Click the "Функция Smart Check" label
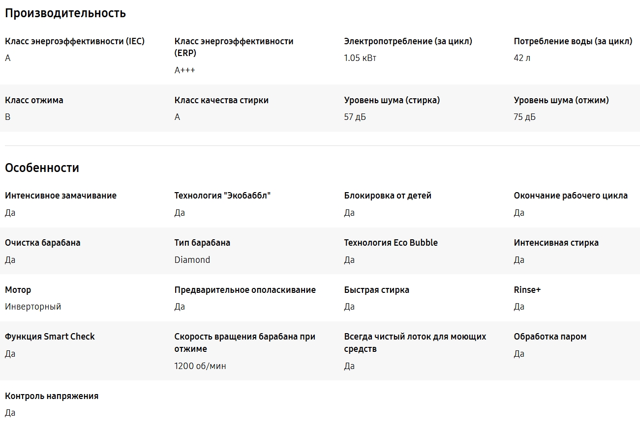The height and width of the screenshot is (427, 640). [x=50, y=337]
